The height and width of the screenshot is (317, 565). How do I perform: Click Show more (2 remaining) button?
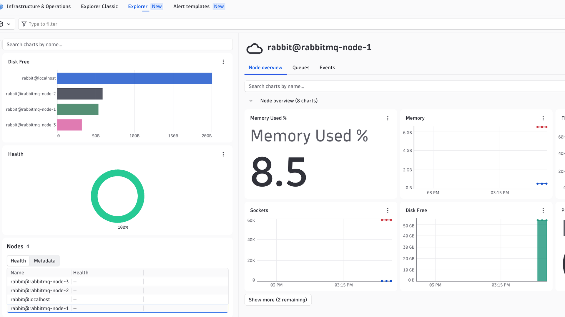[278, 300]
